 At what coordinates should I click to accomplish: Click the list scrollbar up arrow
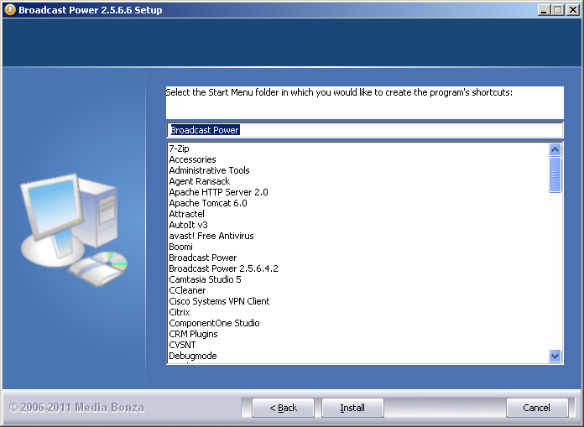pyautogui.click(x=555, y=149)
